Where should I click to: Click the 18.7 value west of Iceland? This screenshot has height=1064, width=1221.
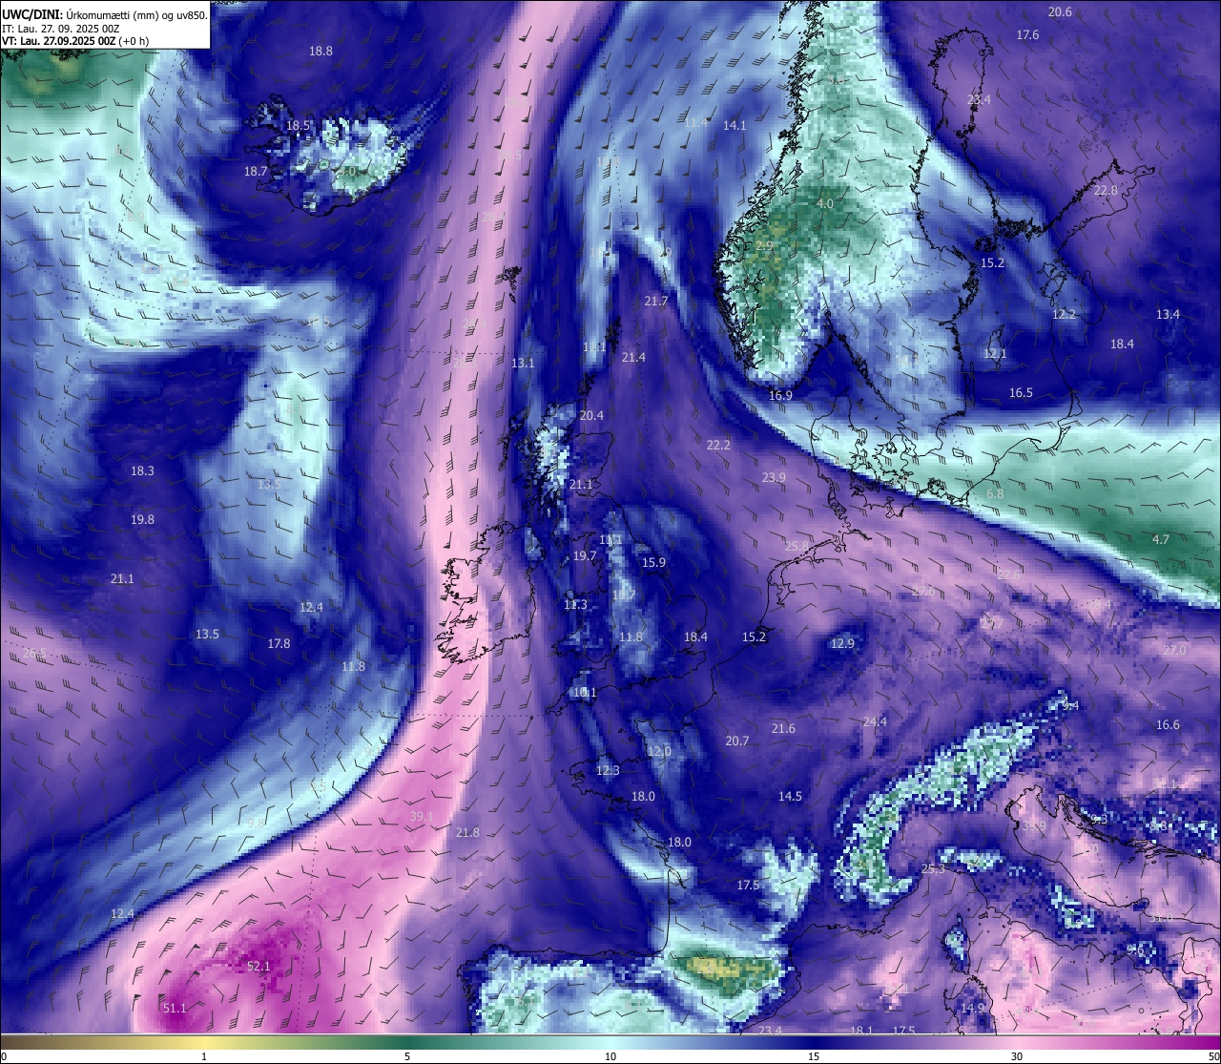coord(256,172)
